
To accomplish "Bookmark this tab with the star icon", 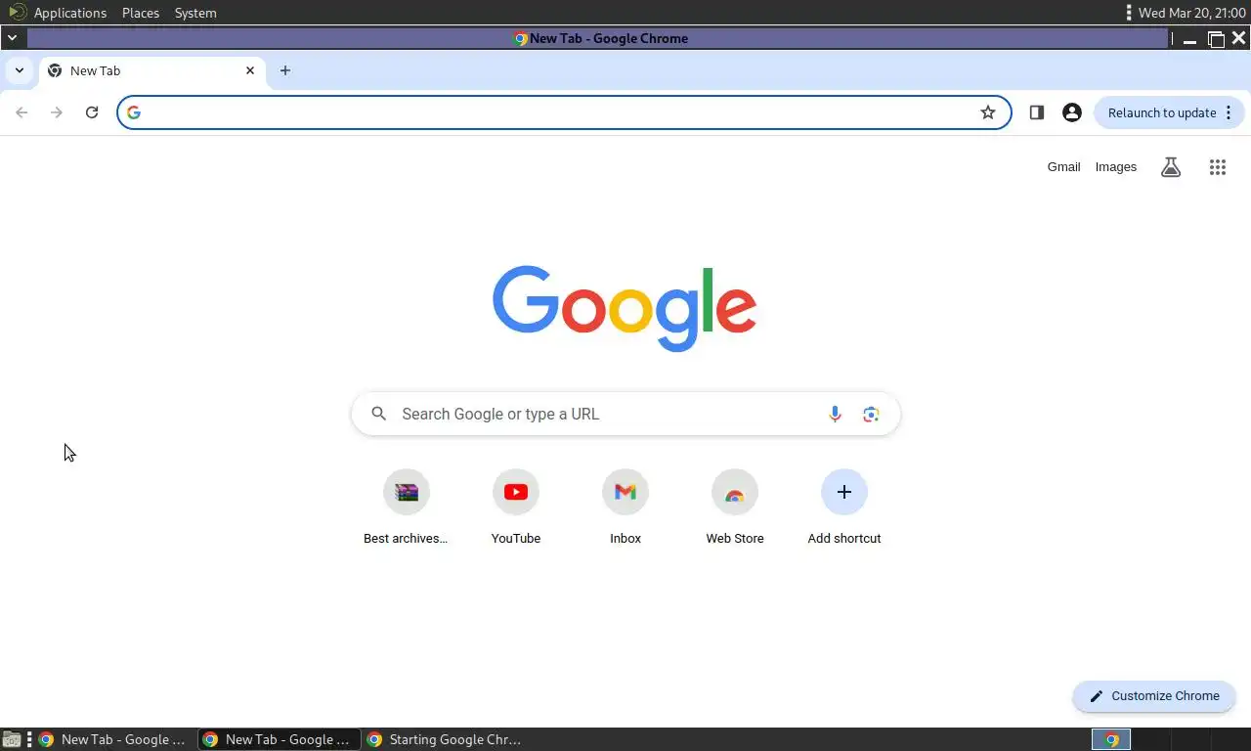I will point(988,112).
